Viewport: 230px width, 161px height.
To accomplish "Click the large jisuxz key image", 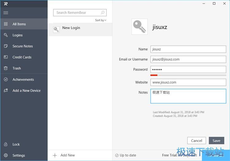I will (140, 27).
